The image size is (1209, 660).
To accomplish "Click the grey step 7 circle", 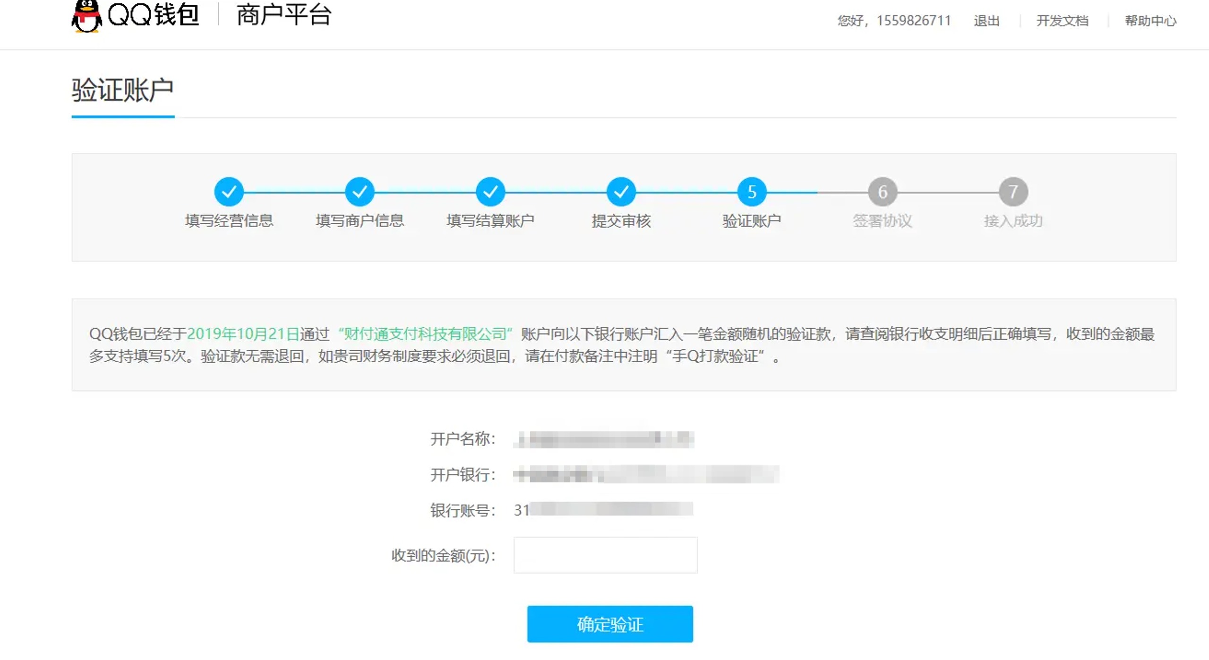I will coord(1013,192).
